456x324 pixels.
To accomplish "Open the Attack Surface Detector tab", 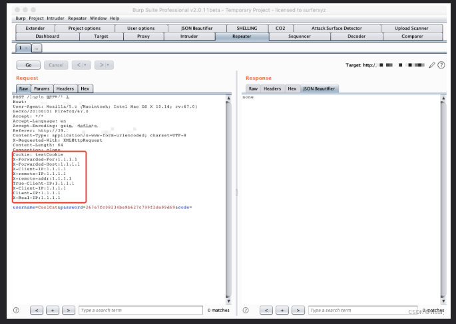I will tap(337, 28).
